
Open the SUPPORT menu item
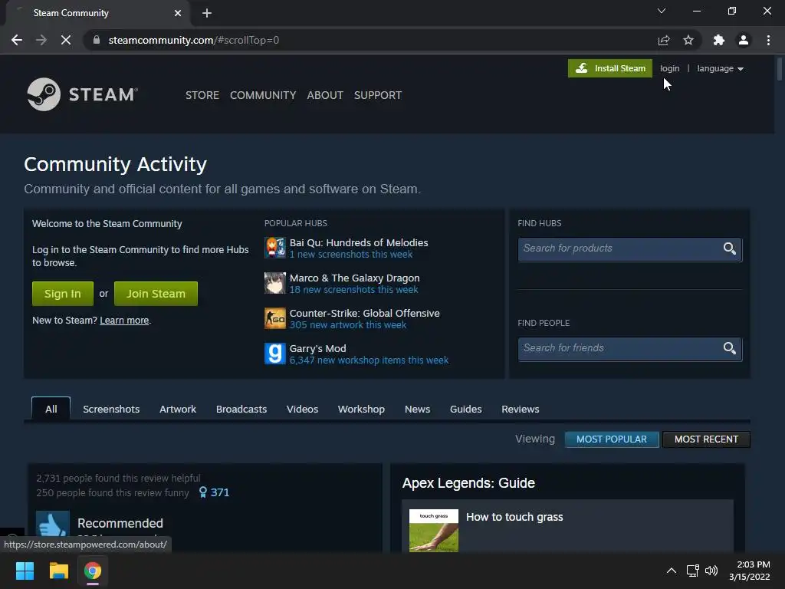(377, 95)
